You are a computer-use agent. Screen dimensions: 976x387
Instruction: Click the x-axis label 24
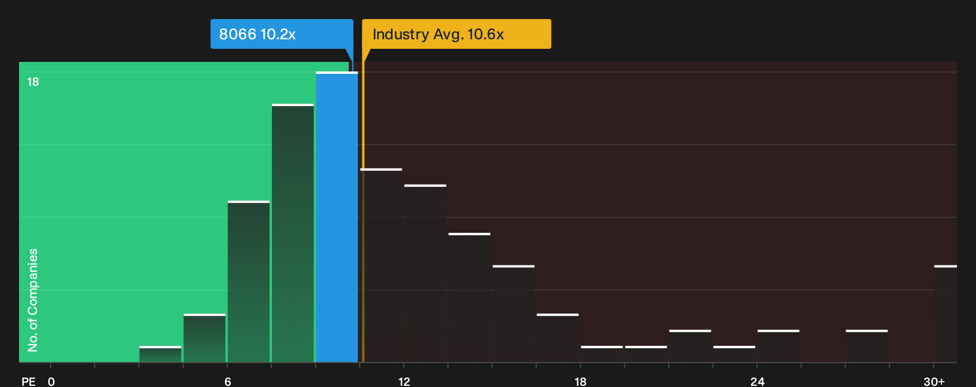tap(757, 381)
